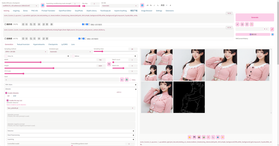
Task: Adjust the CFG Scale slider
Action: tap(71, 74)
